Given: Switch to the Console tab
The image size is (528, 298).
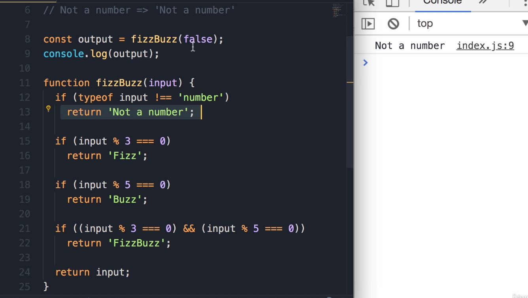Looking at the screenshot, I should [x=442, y=2].
